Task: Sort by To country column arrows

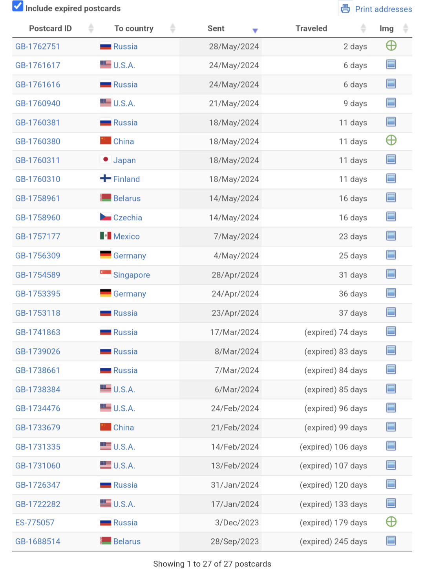Action: pos(172,28)
